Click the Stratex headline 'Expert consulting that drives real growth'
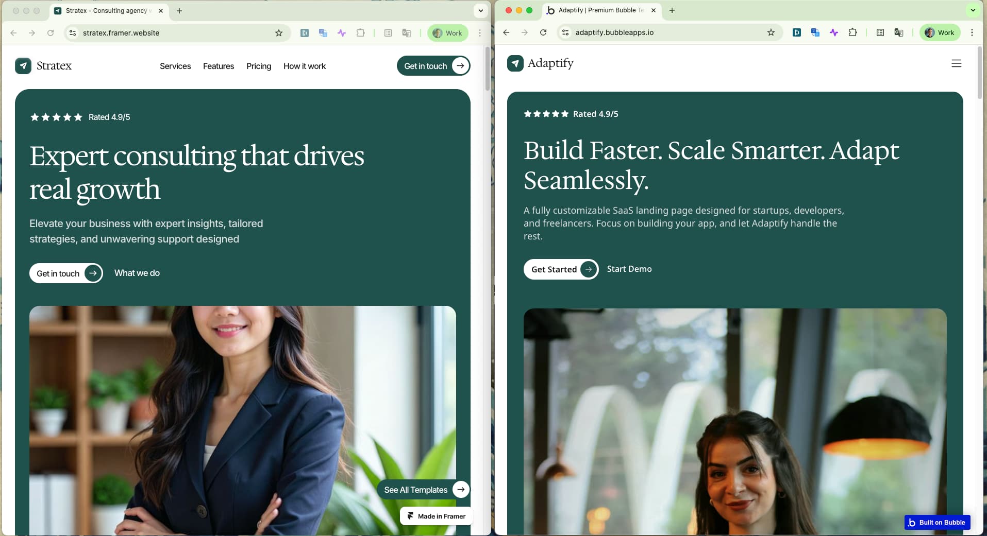The image size is (987, 536). tap(197, 172)
